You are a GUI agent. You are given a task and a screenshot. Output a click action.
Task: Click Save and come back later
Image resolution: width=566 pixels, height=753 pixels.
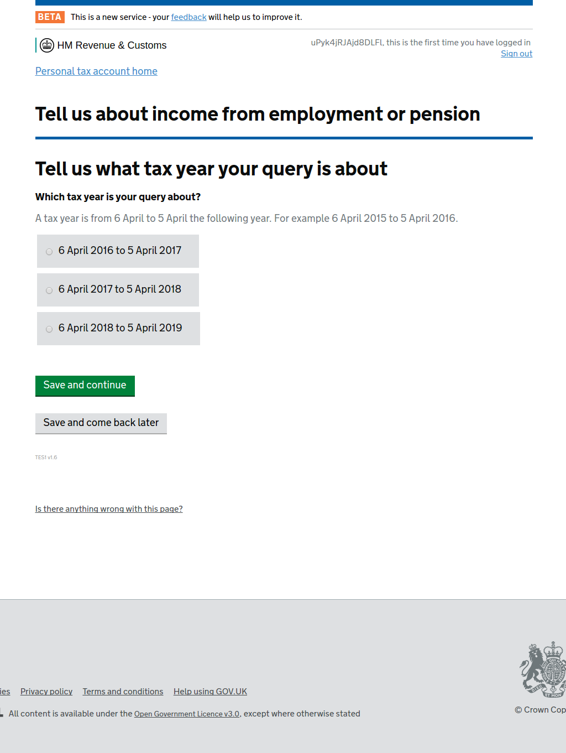pos(101,423)
